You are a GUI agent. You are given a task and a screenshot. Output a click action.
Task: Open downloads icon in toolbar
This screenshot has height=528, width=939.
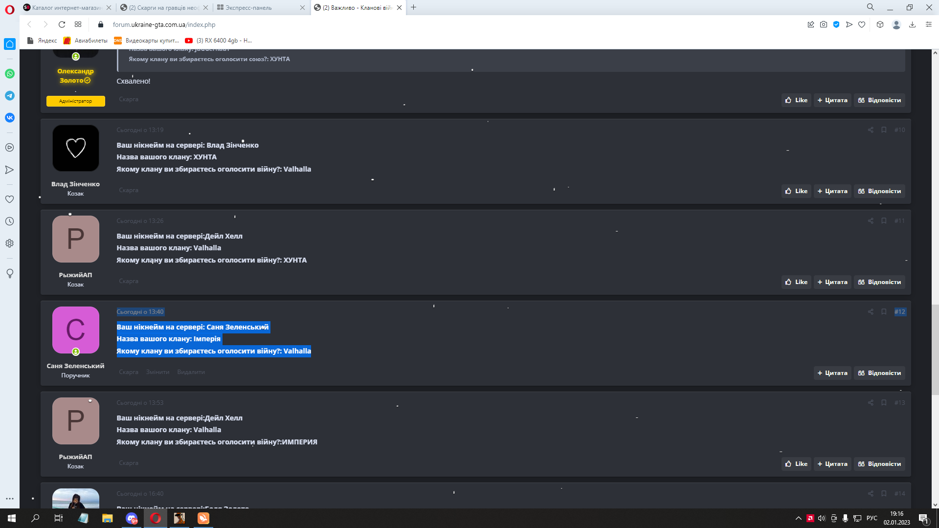(x=912, y=24)
